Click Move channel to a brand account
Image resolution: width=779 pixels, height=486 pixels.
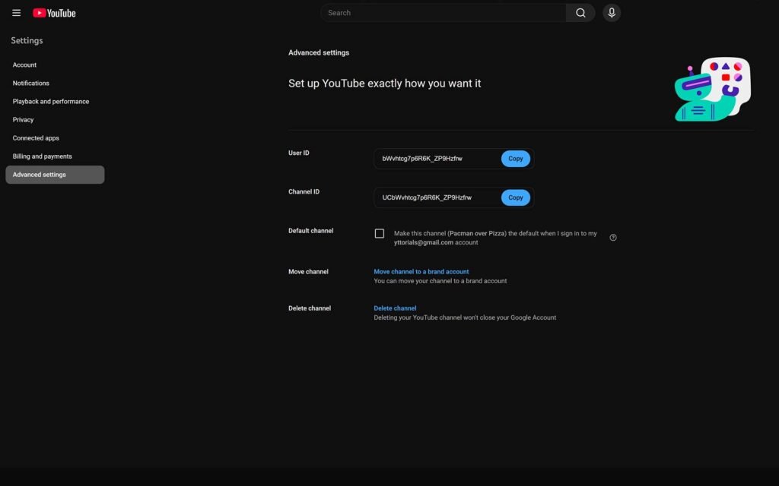[x=421, y=272]
